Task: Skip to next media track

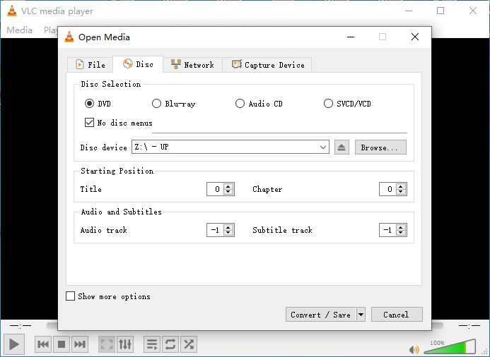Action: click(80, 344)
